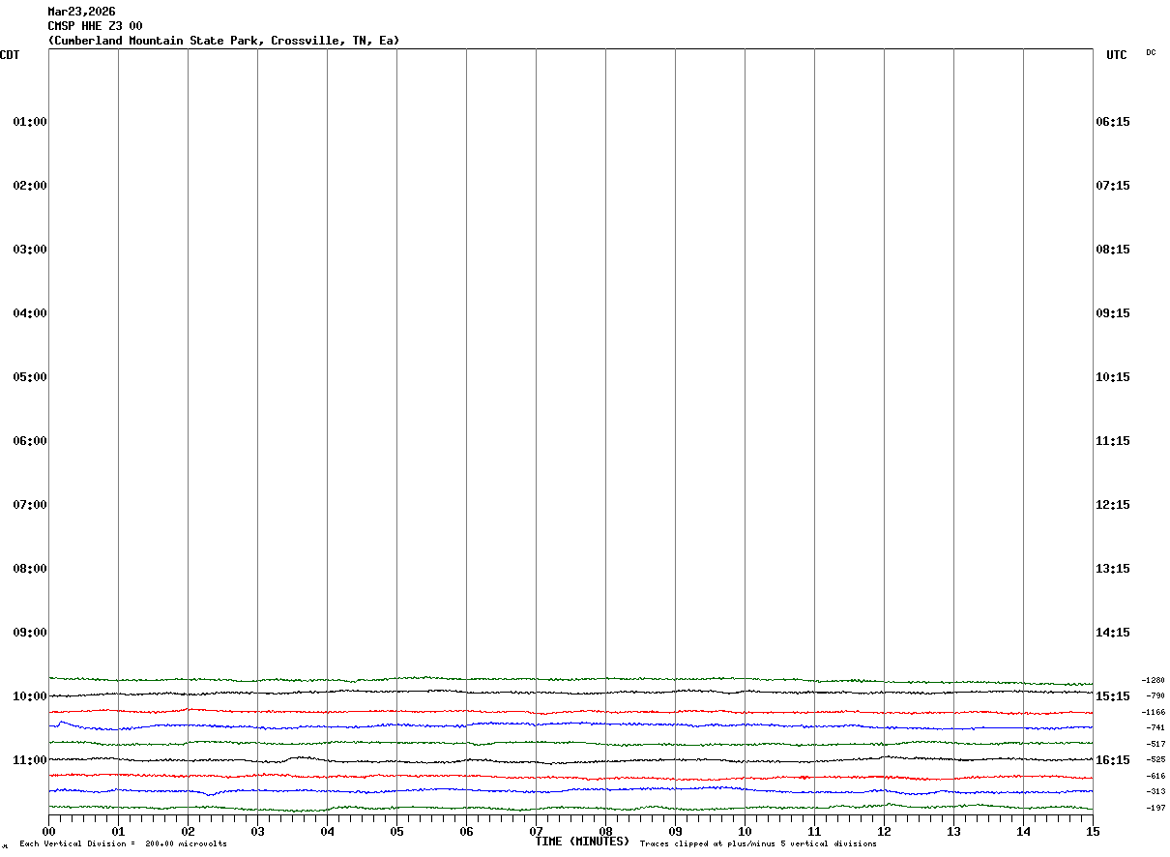Image resolution: width=1170 pixels, height=857 pixels.
Task: Select the UTC timezone header
Action: click(1117, 55)
